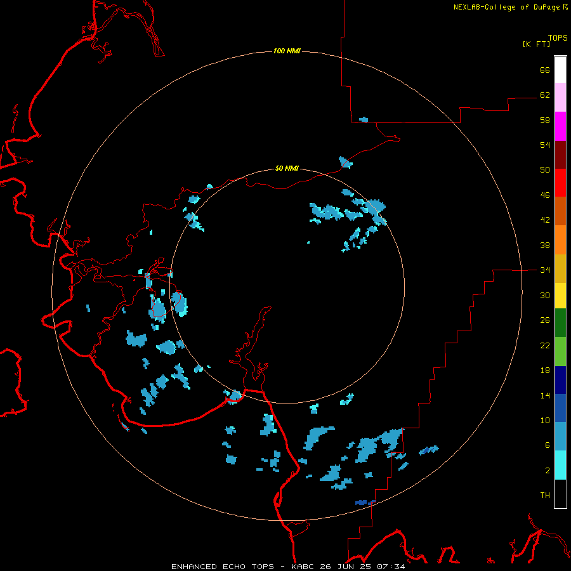Click the legend value 46
The height and width of the screenshot is (571, 571).
(x=545, y=195)
